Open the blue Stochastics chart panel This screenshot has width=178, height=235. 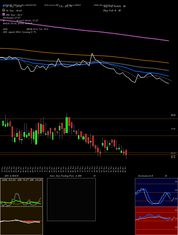156,192
